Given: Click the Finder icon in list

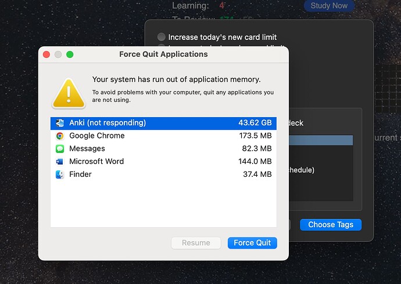Looking at the screenshot, I should pos(60,174).
